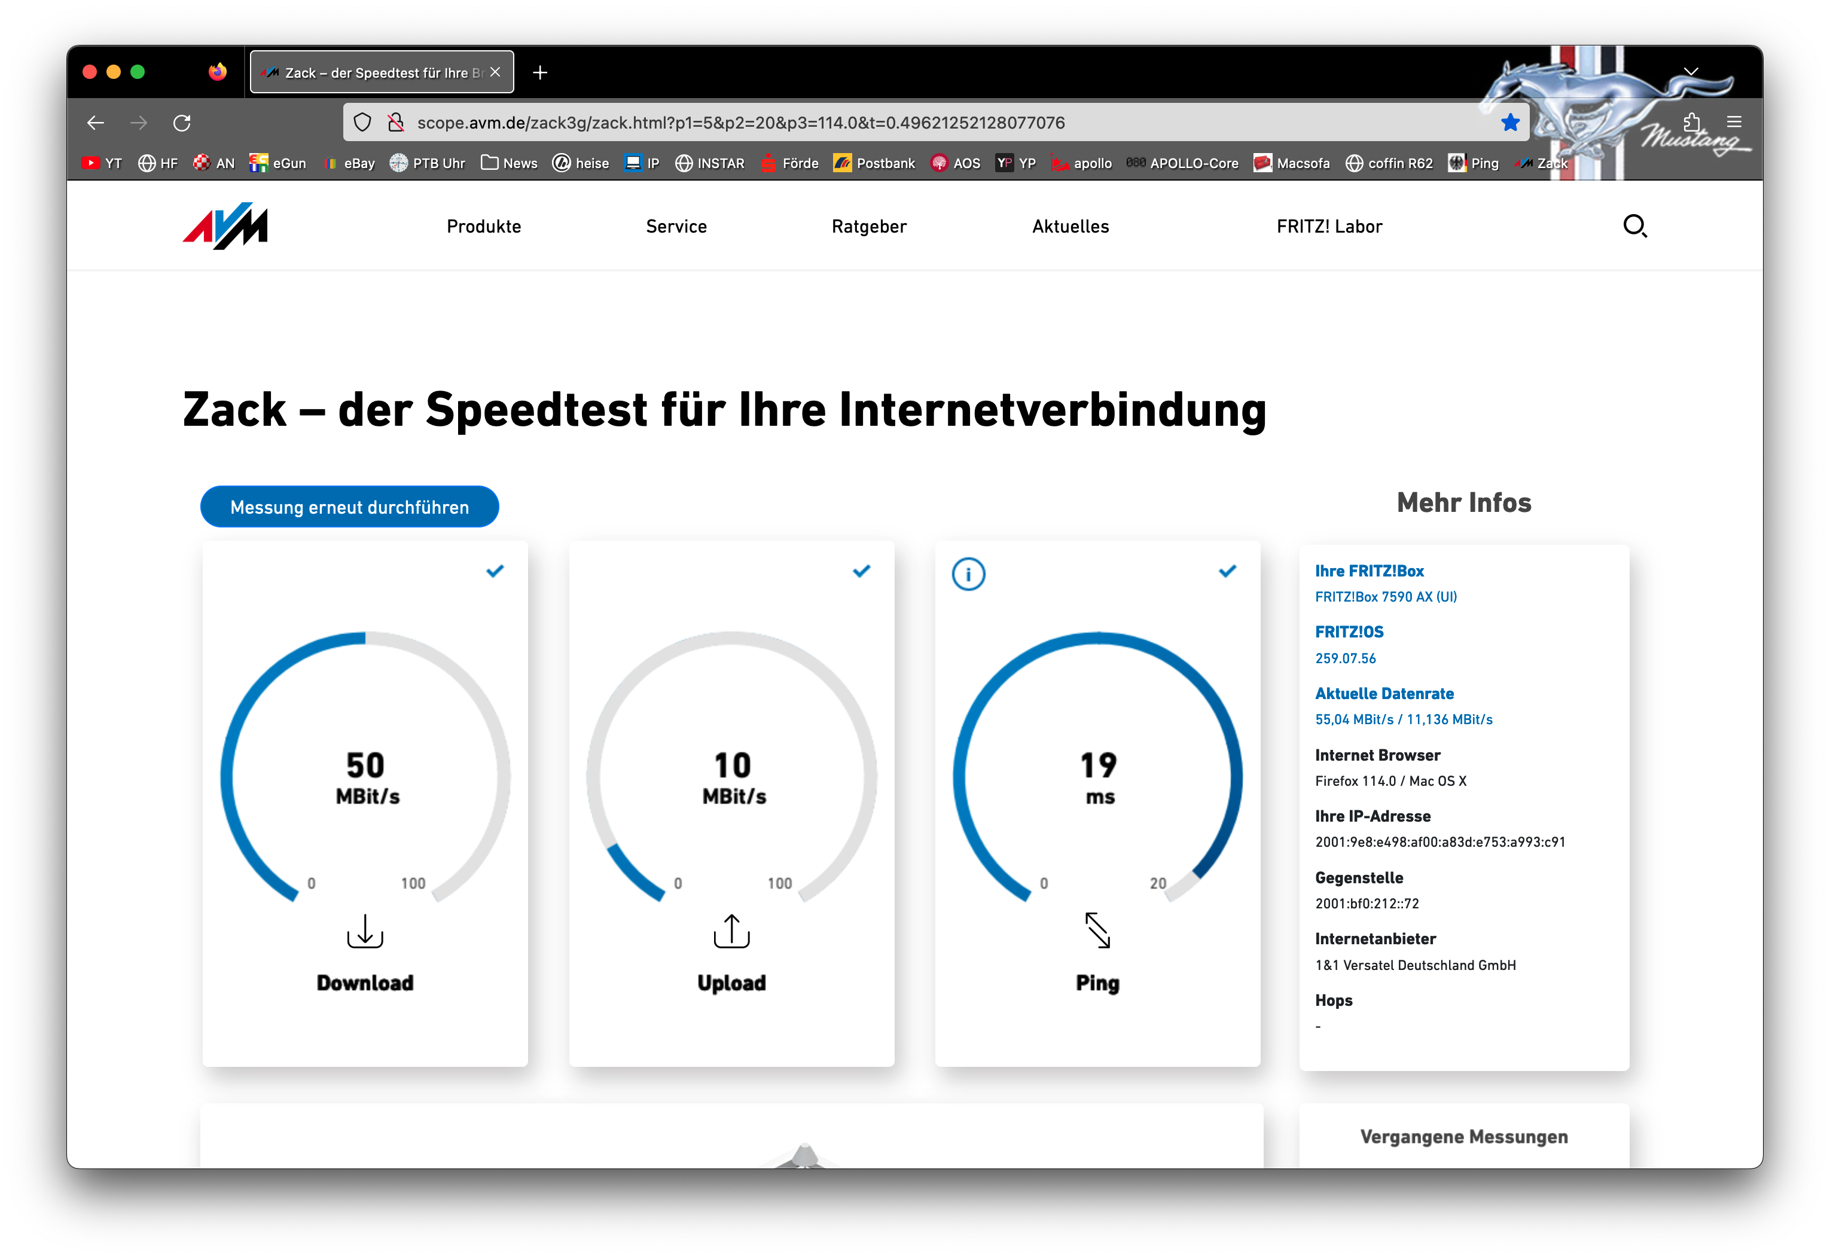
Task: Click the Vergangene Messungen heading
Action: click(x=1464, y=1136)
